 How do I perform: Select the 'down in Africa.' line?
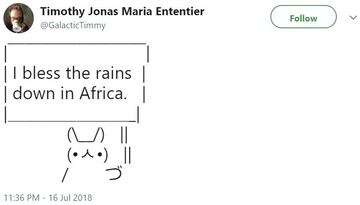70,93
